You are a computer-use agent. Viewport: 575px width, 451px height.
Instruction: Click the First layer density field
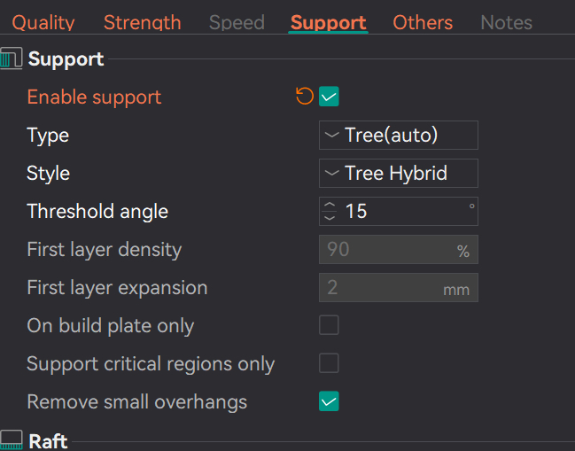point(399,249)
